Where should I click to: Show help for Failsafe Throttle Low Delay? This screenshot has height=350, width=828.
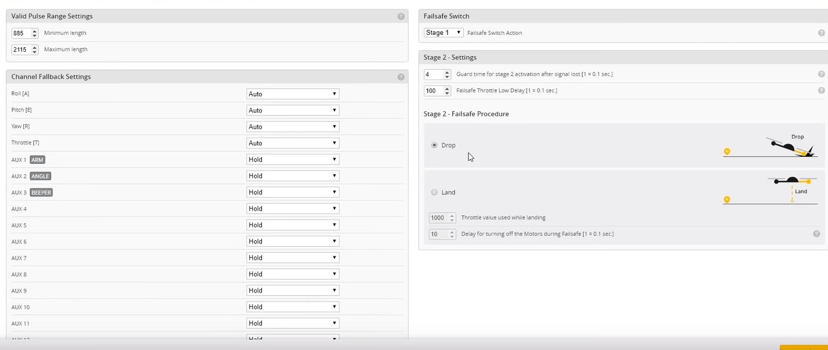(x=822, y=91)
